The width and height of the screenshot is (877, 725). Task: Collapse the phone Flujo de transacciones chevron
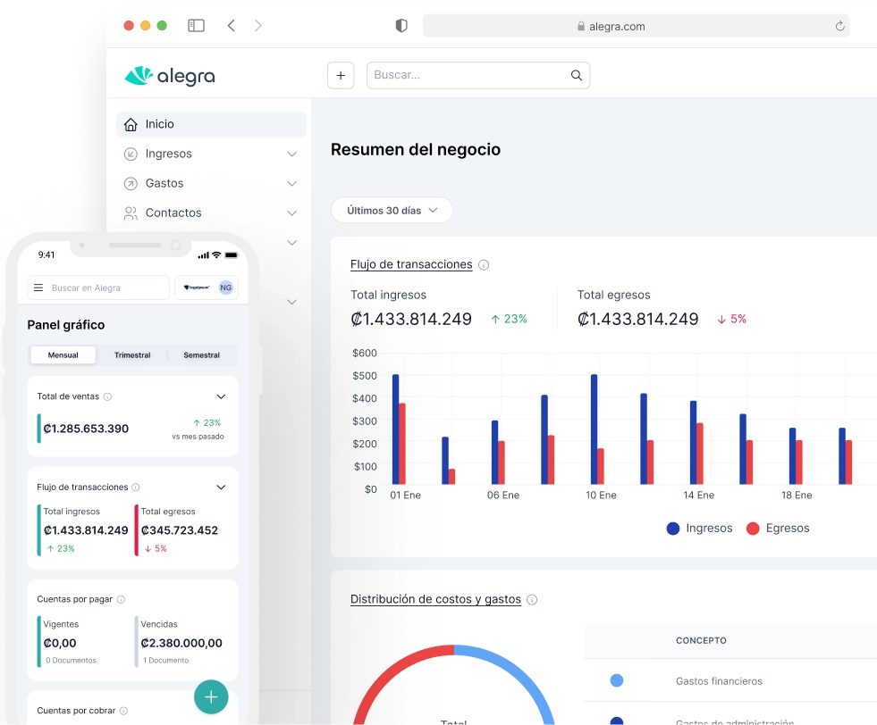click(x=221, y=487)
